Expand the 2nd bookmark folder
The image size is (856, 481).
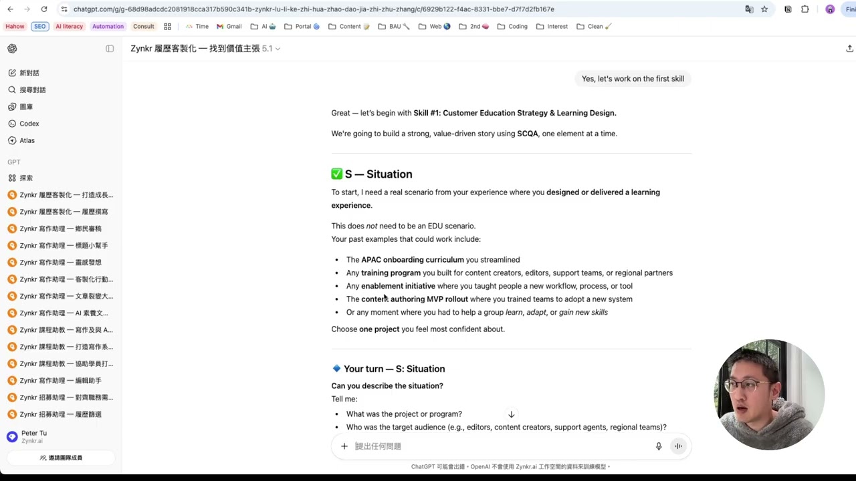[x=473, y=27]
